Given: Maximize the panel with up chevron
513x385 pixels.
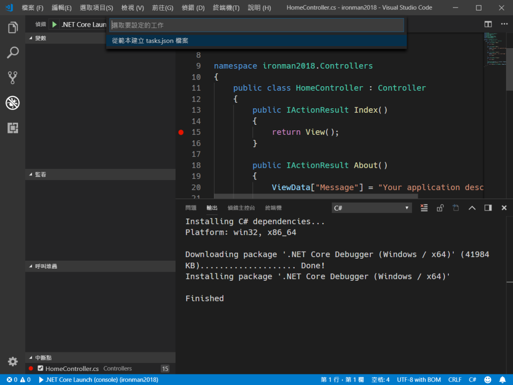Looking at the screenshot, I should [x=472, y=208].
